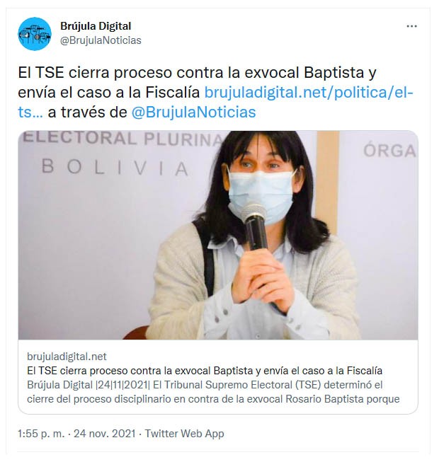
Task: Click the @BrujulaNoticias mention in tweet text
Action: [193, 112]
